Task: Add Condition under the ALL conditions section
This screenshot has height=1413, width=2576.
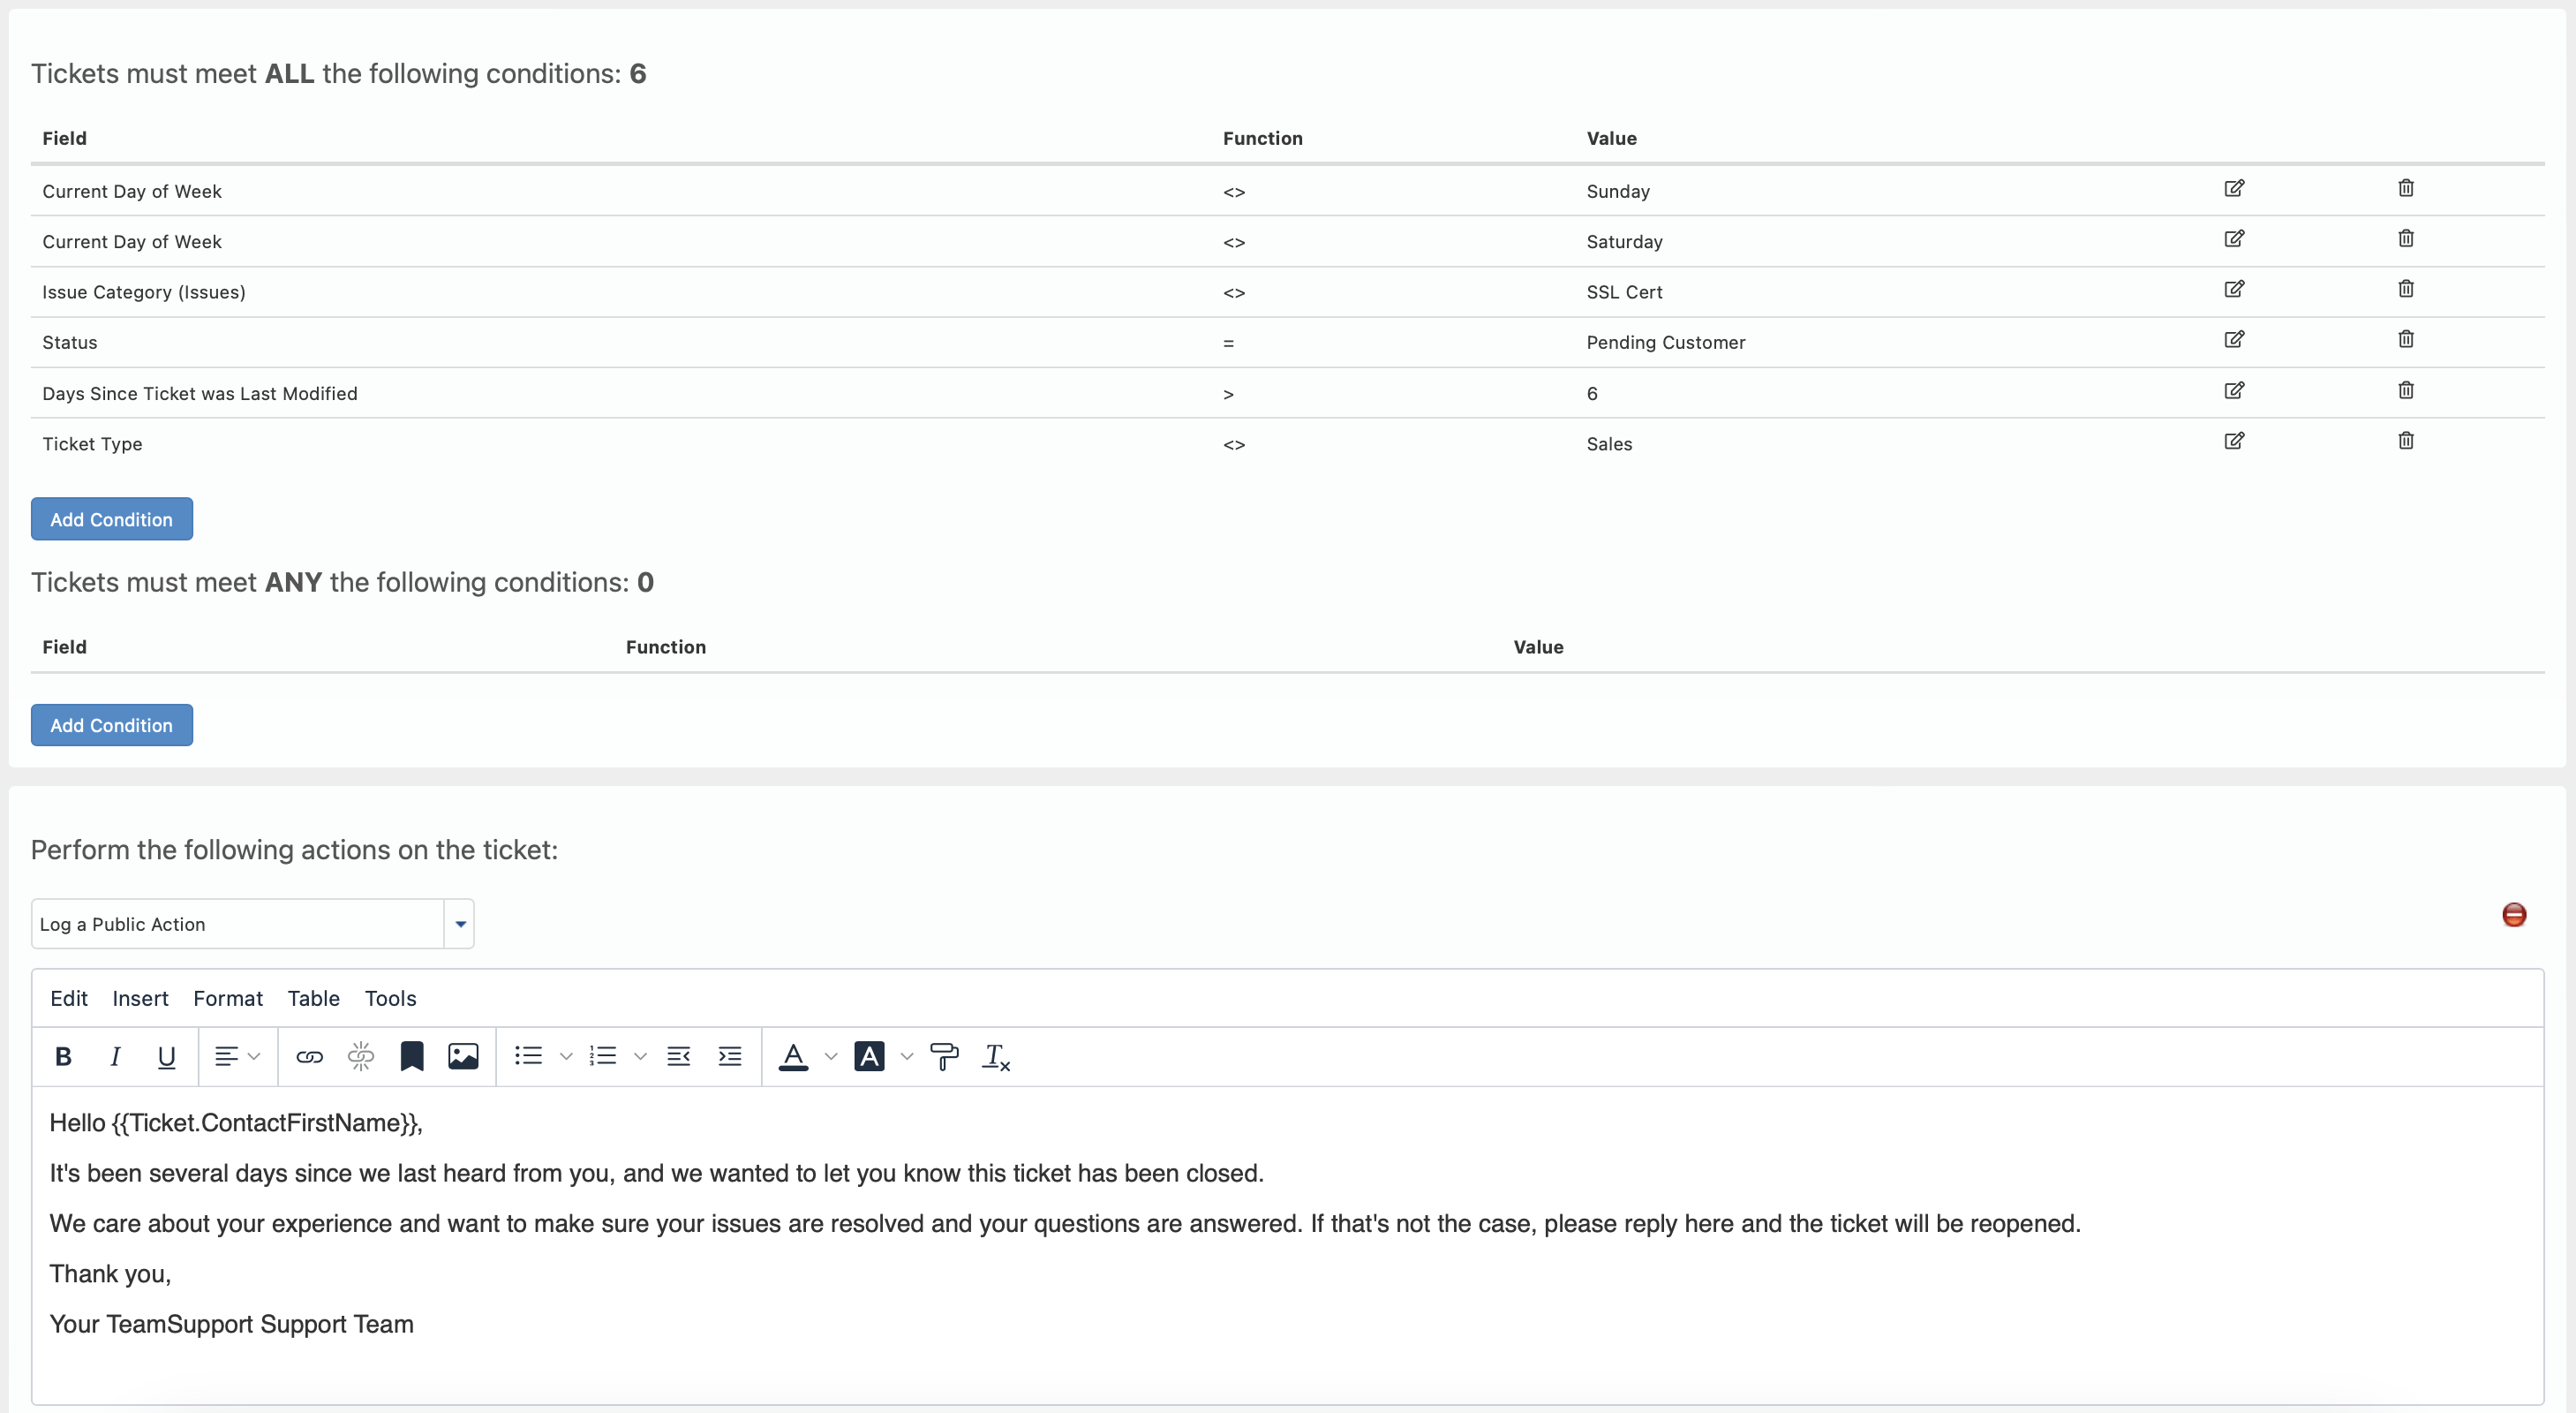Action: pos(112,518)
